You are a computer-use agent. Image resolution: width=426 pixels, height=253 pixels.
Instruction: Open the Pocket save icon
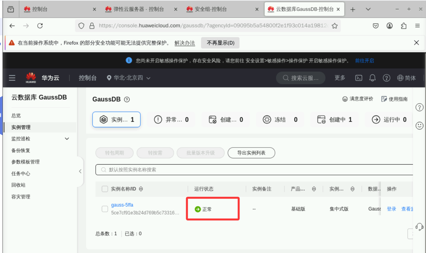point(376,26)
